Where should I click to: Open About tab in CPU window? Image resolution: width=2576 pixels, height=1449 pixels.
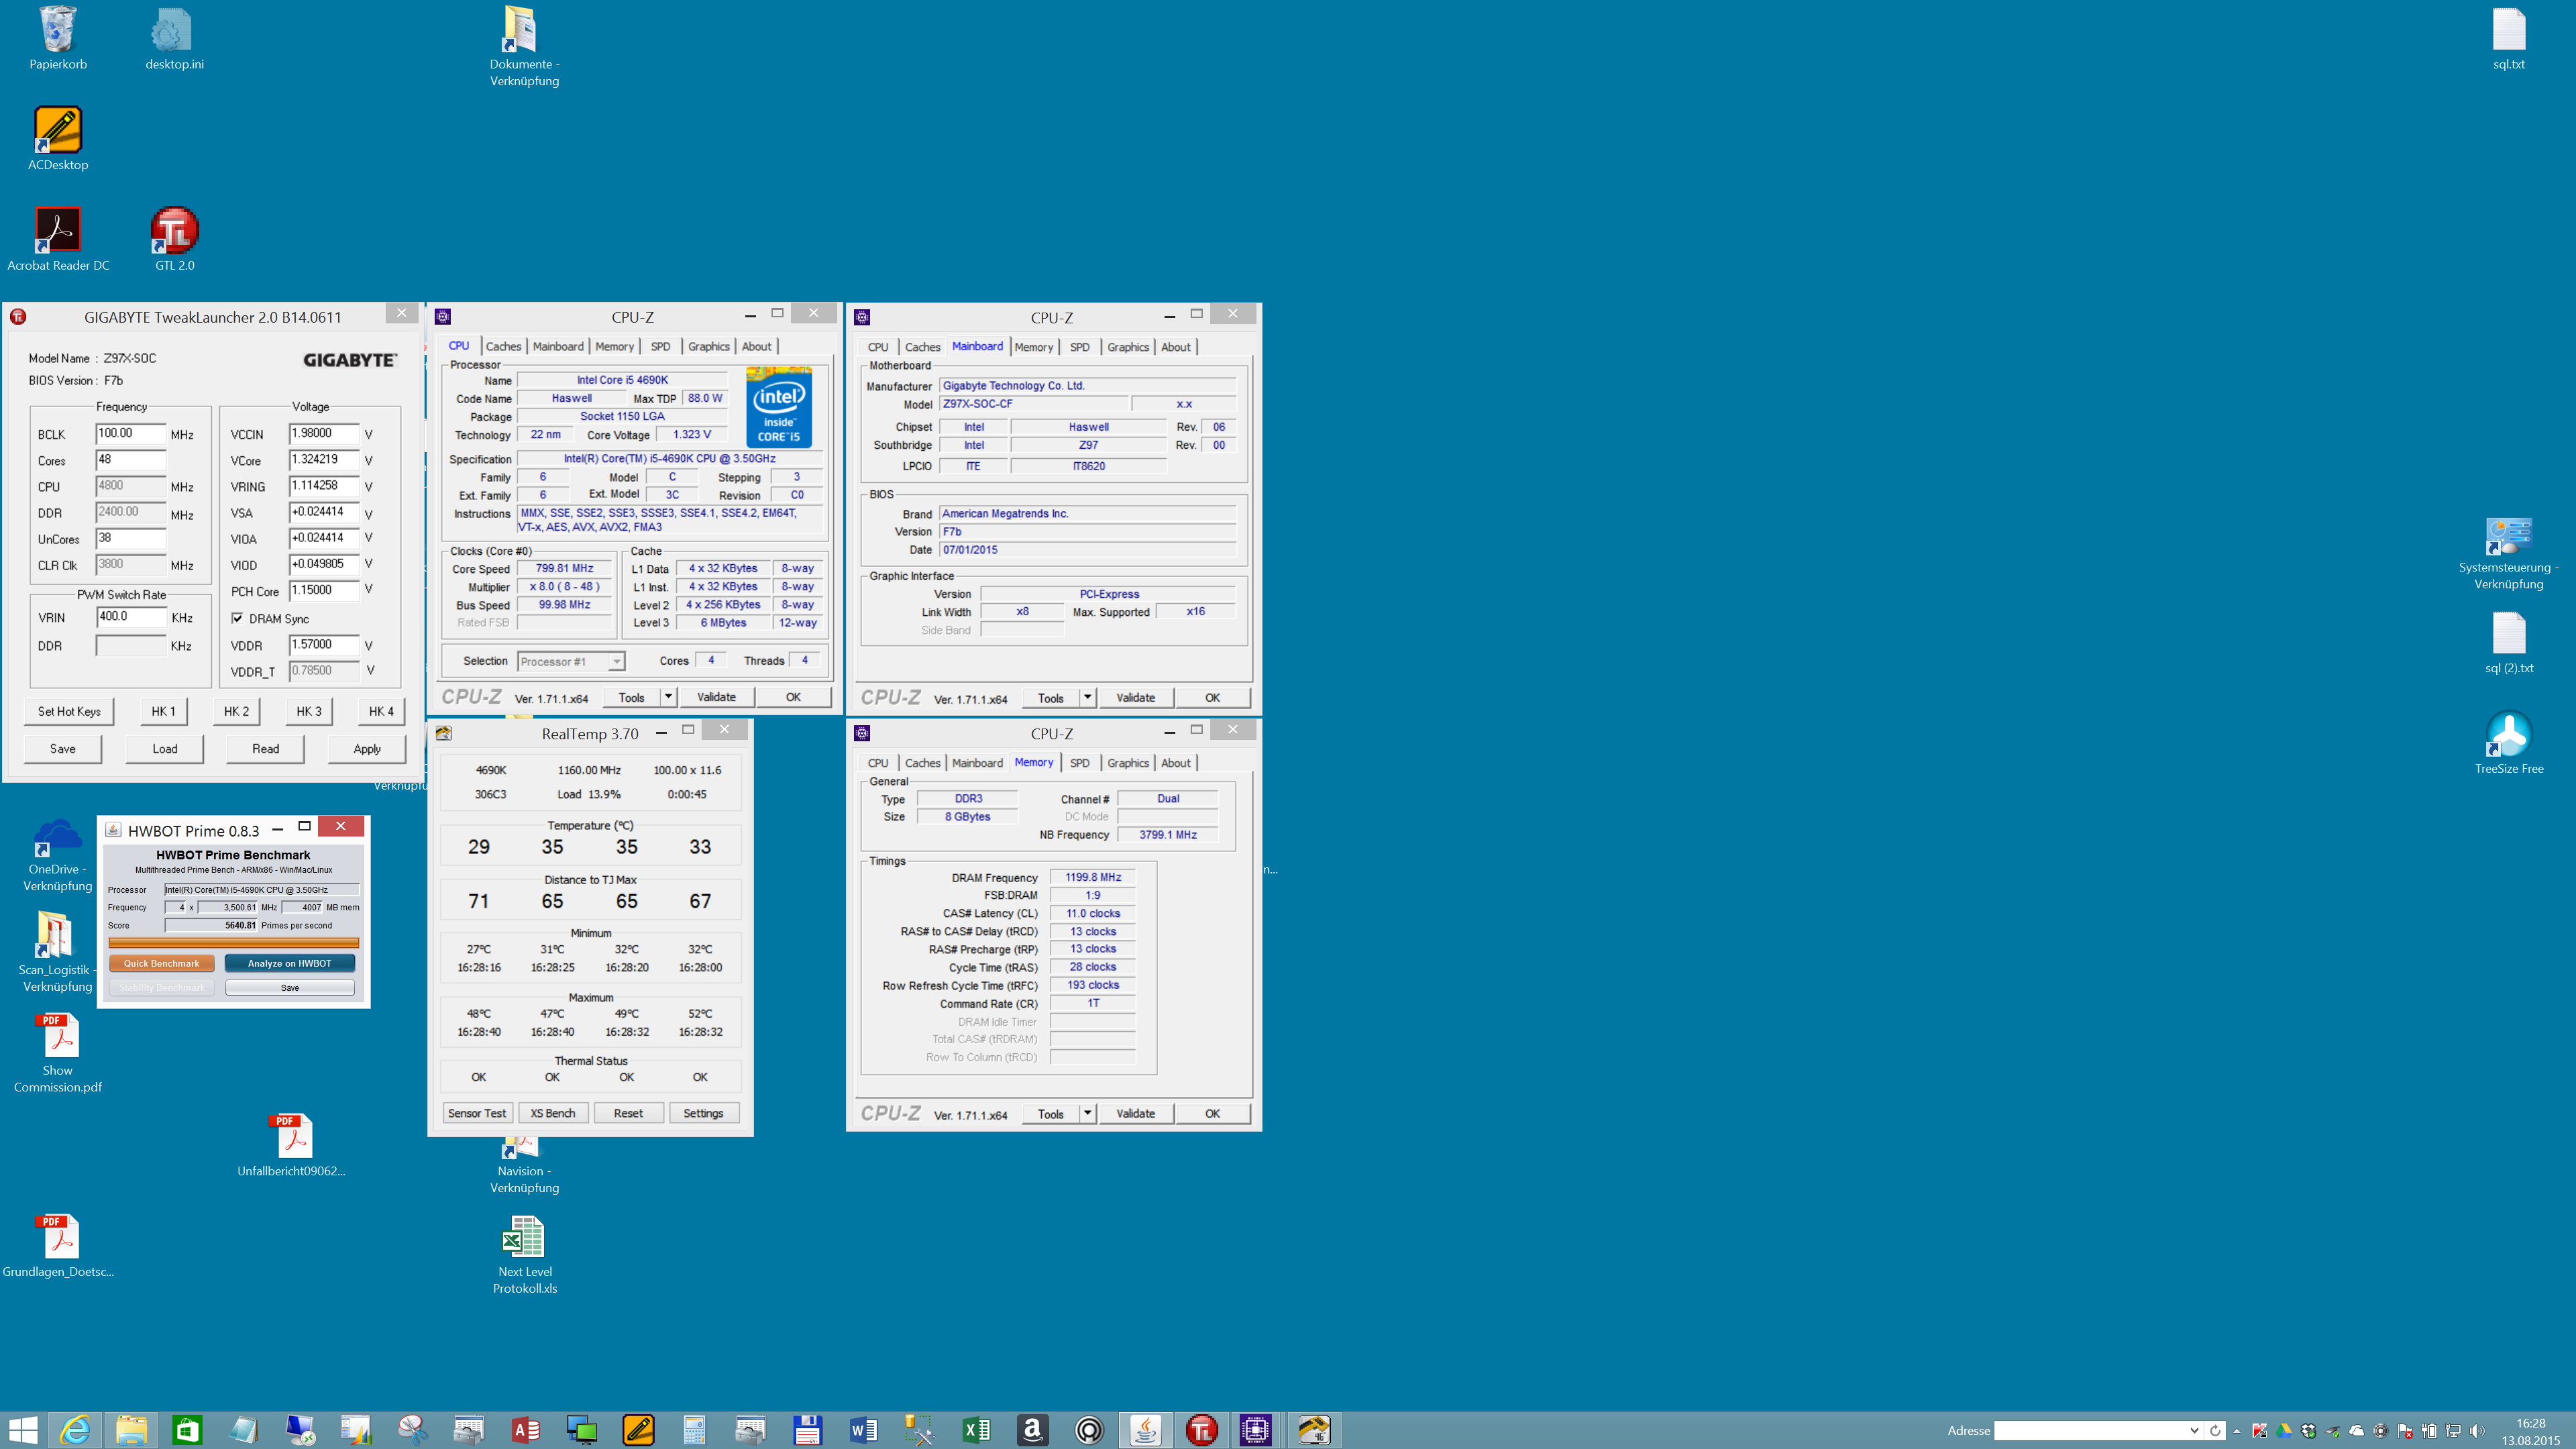click(x=756, y=346)
